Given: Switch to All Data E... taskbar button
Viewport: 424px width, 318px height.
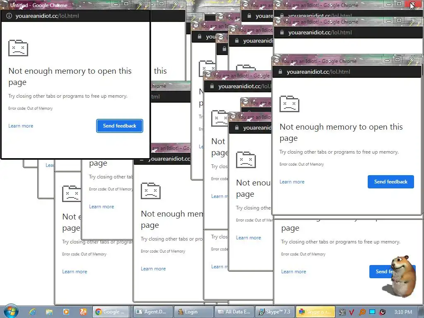Looking at the screenshot, I should tap(234, 312).
